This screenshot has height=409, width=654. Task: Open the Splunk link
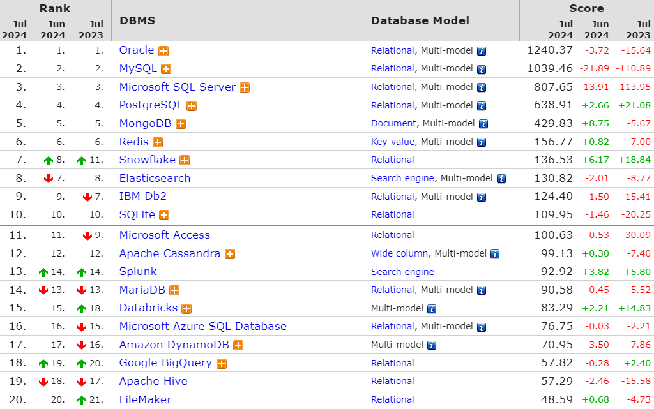click(138, 272)
